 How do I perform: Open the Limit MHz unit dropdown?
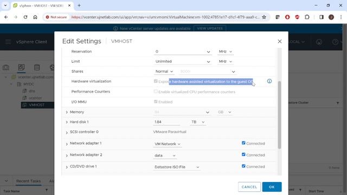click(x=226, y=61)
